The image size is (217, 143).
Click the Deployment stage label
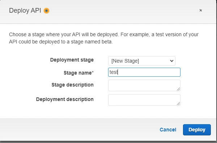click(72, 60)
